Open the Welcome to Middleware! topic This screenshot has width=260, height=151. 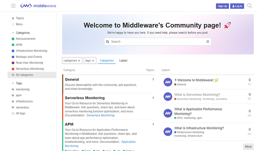point(195,80)
